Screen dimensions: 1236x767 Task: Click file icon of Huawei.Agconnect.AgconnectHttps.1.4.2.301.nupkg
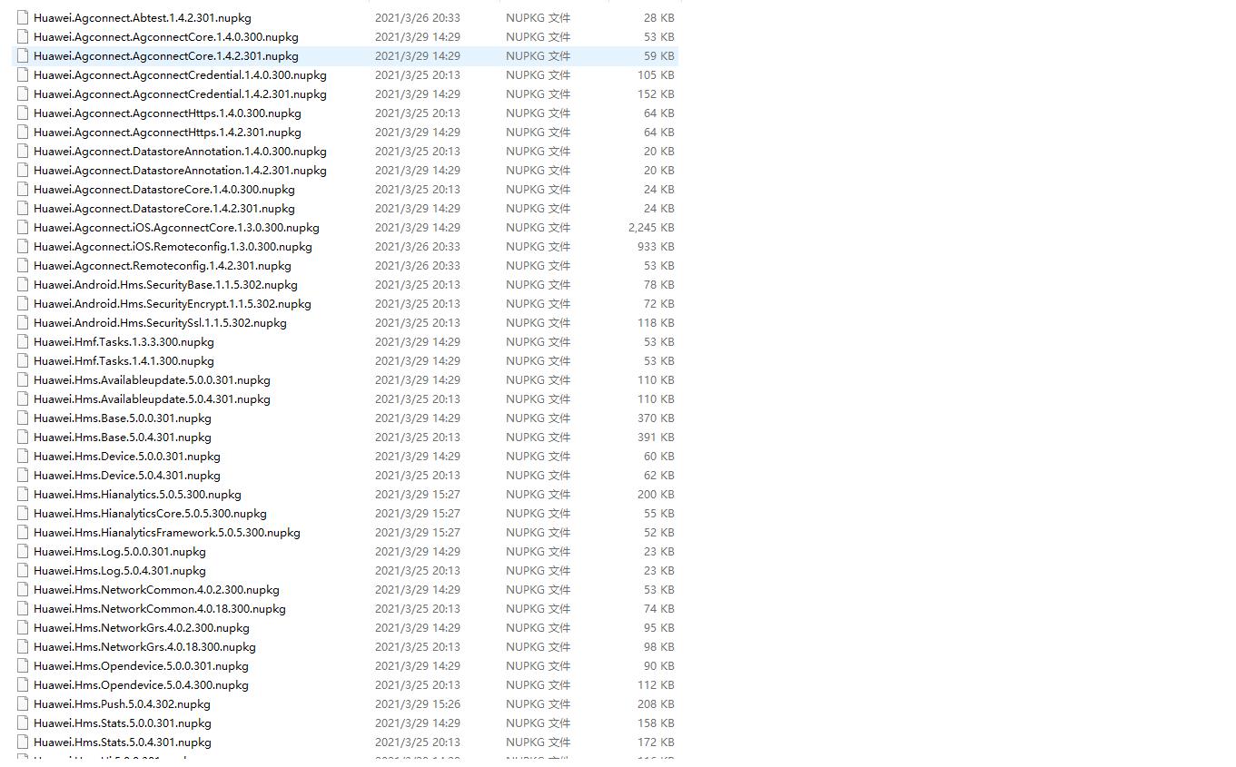click(23, 132)
